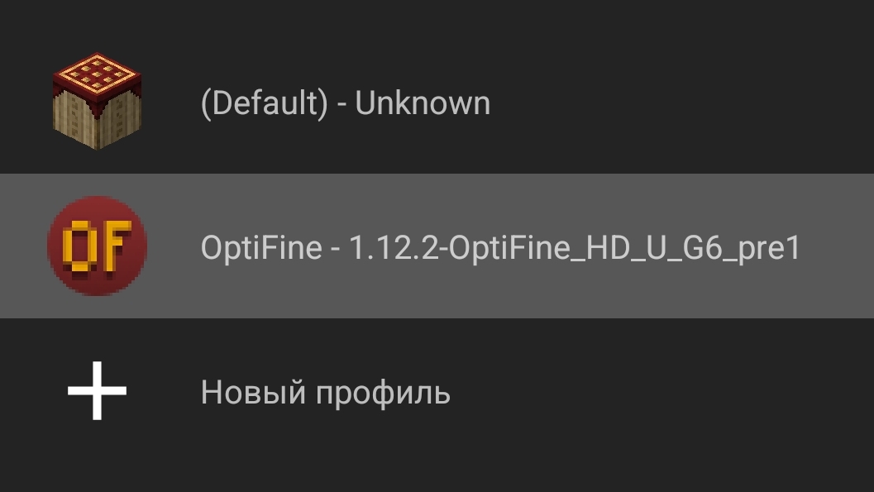Click the red OptiFine circle icon
874x492 pixels.
pyautogui.click(x=97, y=246)
